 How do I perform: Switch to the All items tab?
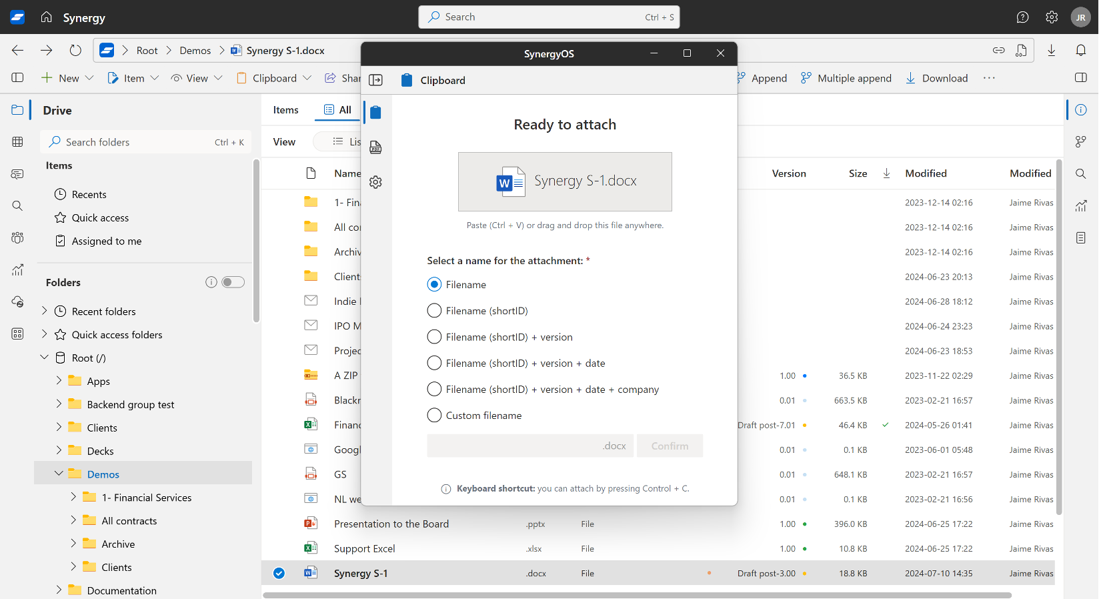(x=337, y=110)
